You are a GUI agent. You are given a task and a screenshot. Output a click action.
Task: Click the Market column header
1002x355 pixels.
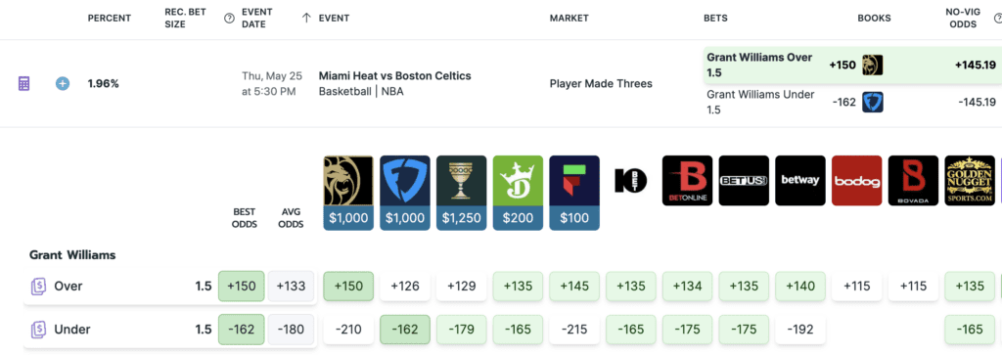tap(569, 18)
